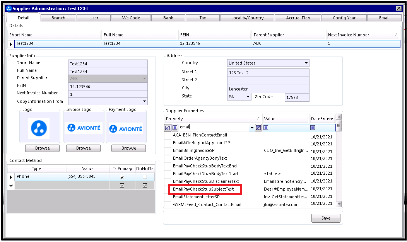Viewport: 407px width, 242px height.
Task: Open the Bank tab
Action: point(168,18)
